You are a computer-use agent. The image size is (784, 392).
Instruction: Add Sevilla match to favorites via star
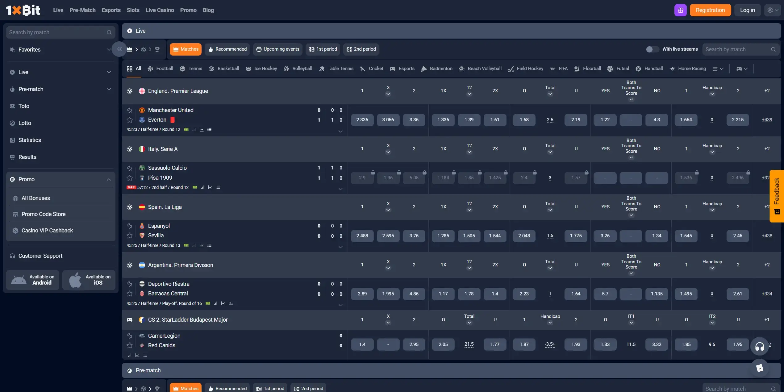coord(130,236)
